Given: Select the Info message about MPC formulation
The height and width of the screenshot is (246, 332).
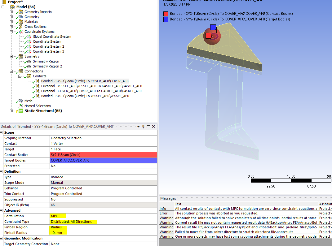Looking at the screenshot, I should coord(246,209).
